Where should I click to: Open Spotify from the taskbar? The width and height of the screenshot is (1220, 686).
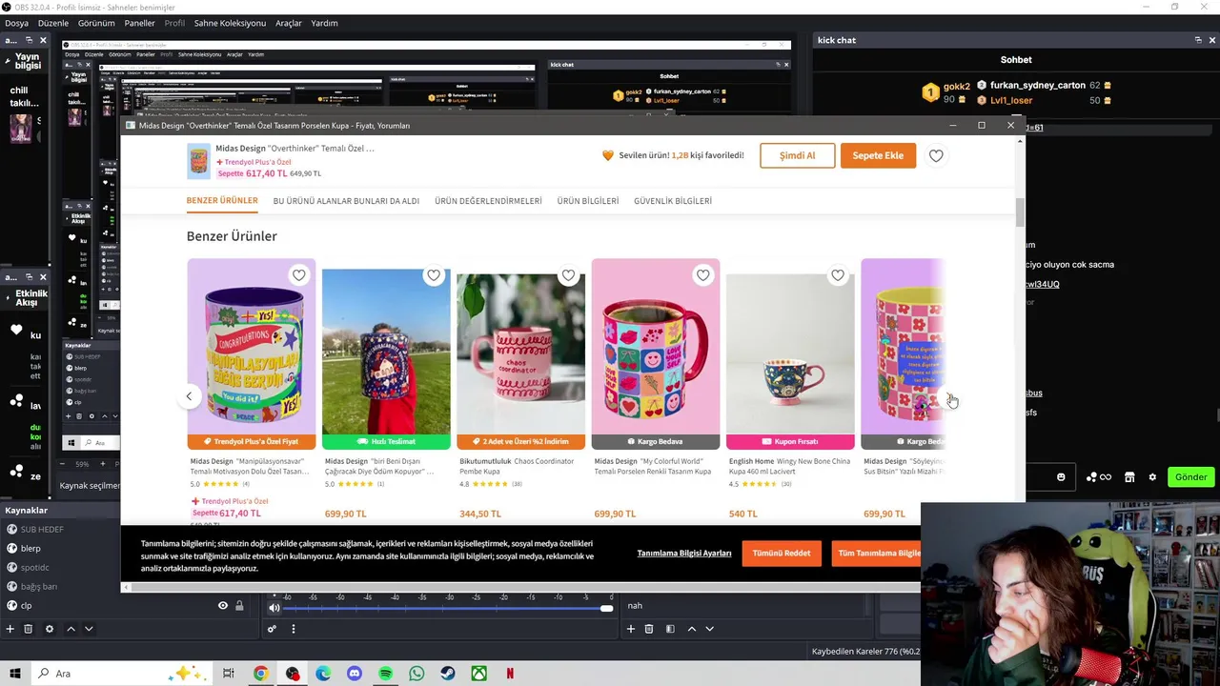point(385,674)
